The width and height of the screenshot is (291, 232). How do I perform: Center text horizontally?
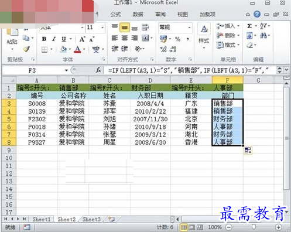coord(125,38)
